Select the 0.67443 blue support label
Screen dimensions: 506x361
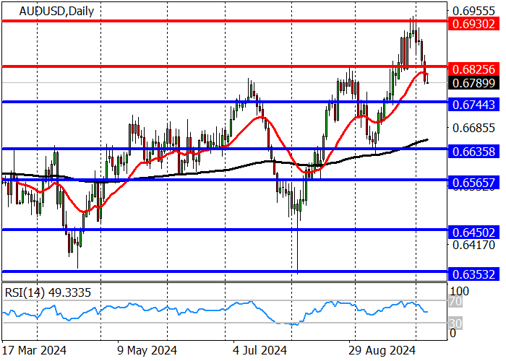pos(473,105)
